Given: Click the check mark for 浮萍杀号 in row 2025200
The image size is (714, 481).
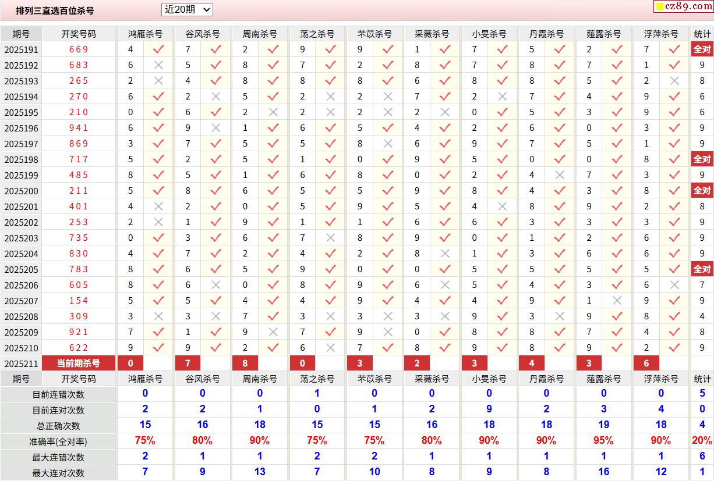Looking at the screenshot, I should [x=674, y=191].
